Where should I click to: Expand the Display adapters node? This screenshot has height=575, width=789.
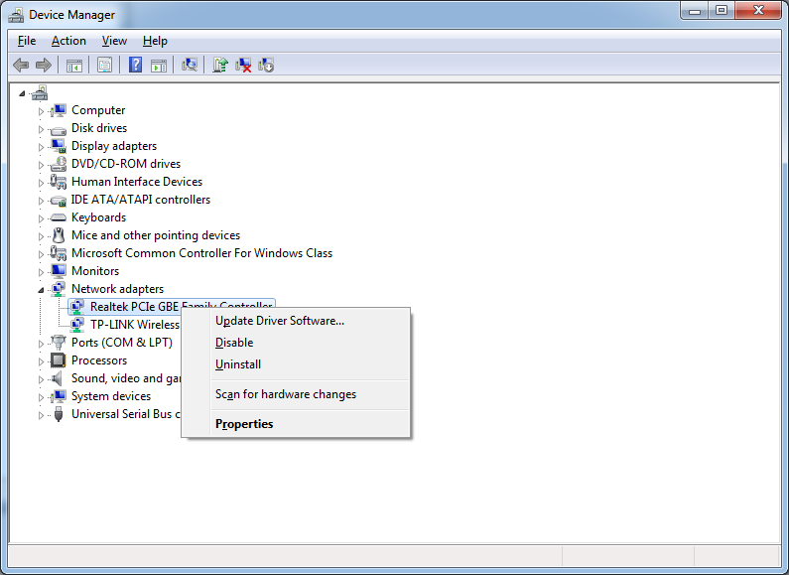[x=42, y=147]
